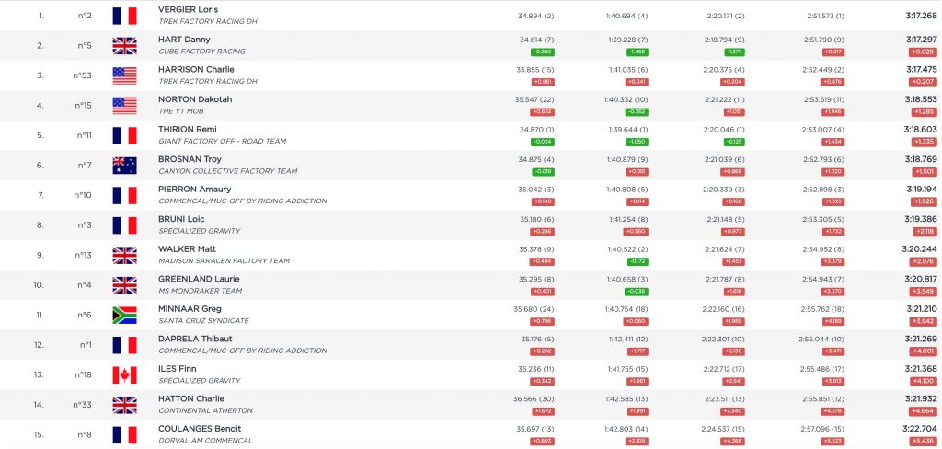Click the green -1.050 gap badge
Viewport: 942px width, 449px height.
(x=638, y=142)
